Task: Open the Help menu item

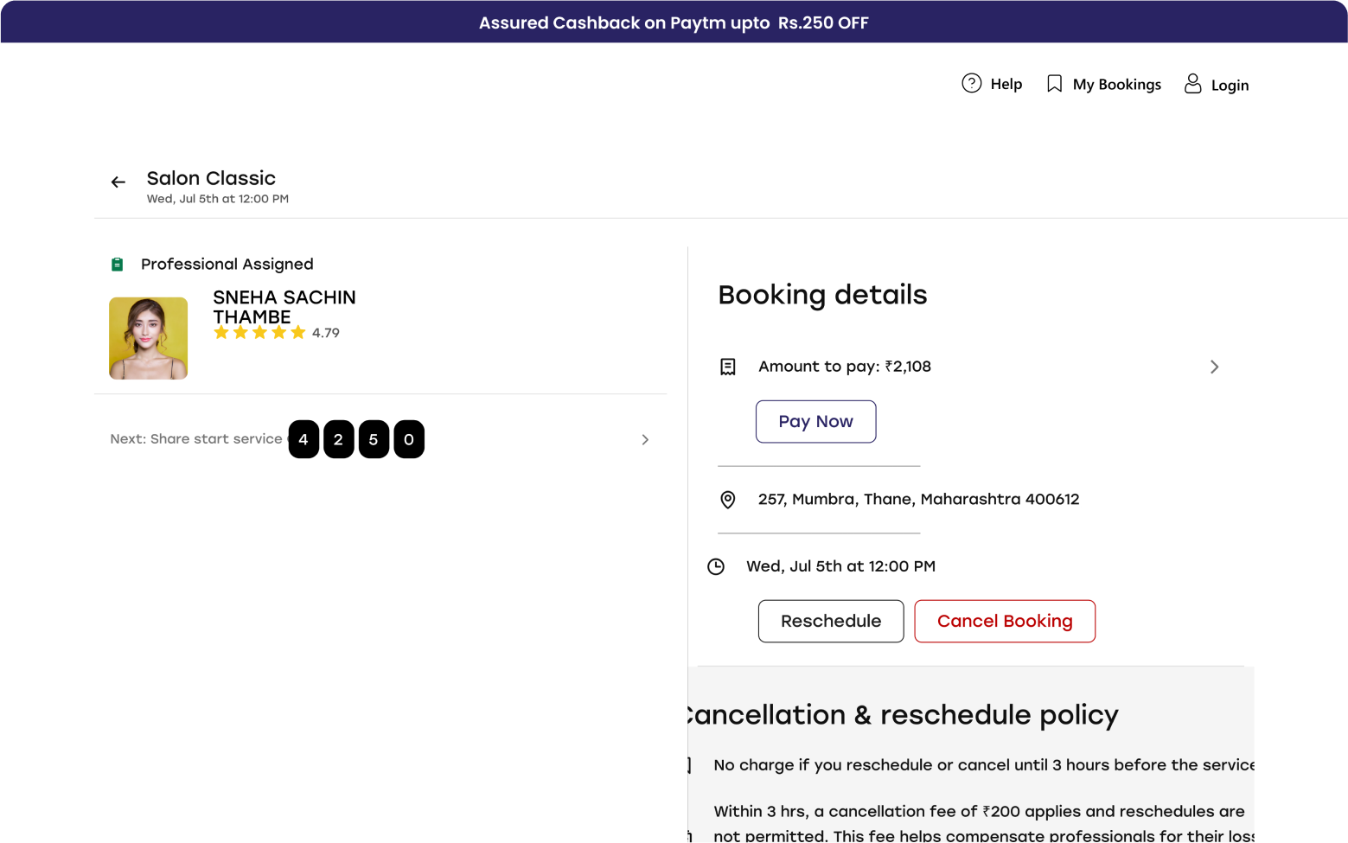Action: [x=1006, y=84]
